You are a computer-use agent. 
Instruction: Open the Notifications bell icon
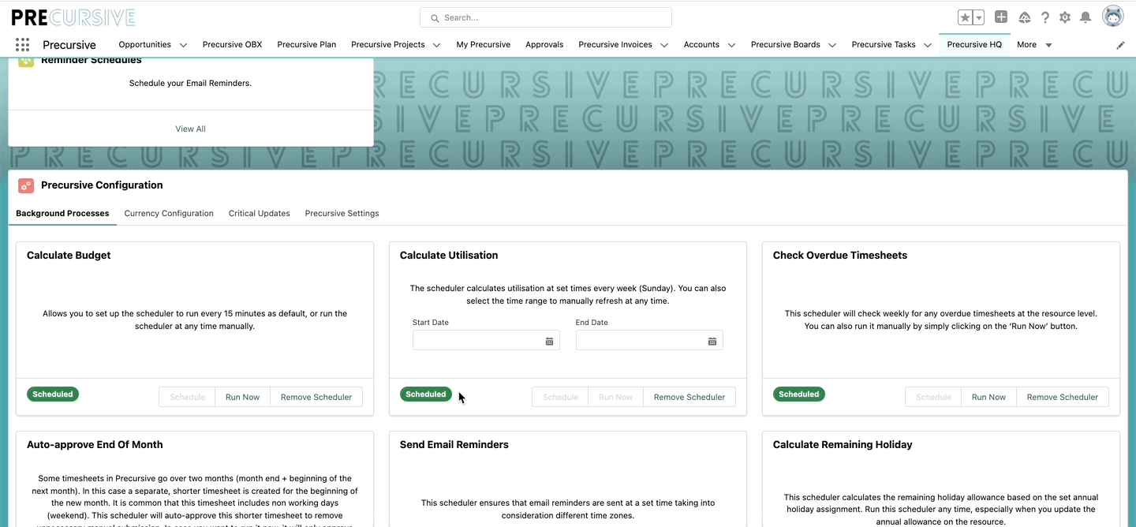[1086, 17]
